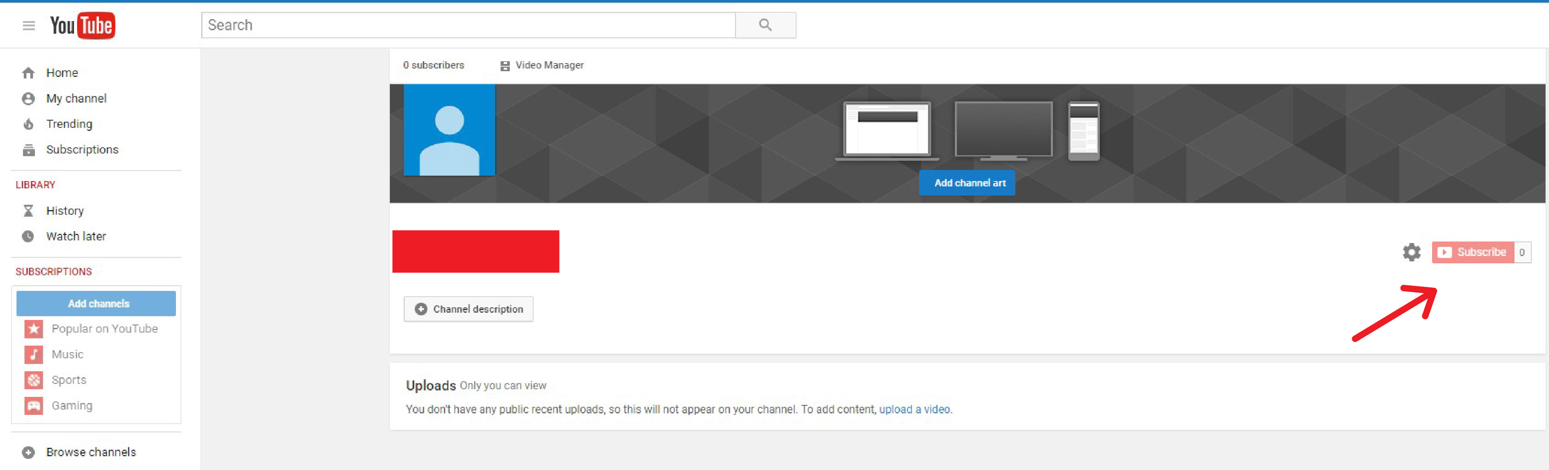Viewport: 1549px width, 470px height.
Task: Click the subscriber count 0 box
Action: [x=1522, y=252]
